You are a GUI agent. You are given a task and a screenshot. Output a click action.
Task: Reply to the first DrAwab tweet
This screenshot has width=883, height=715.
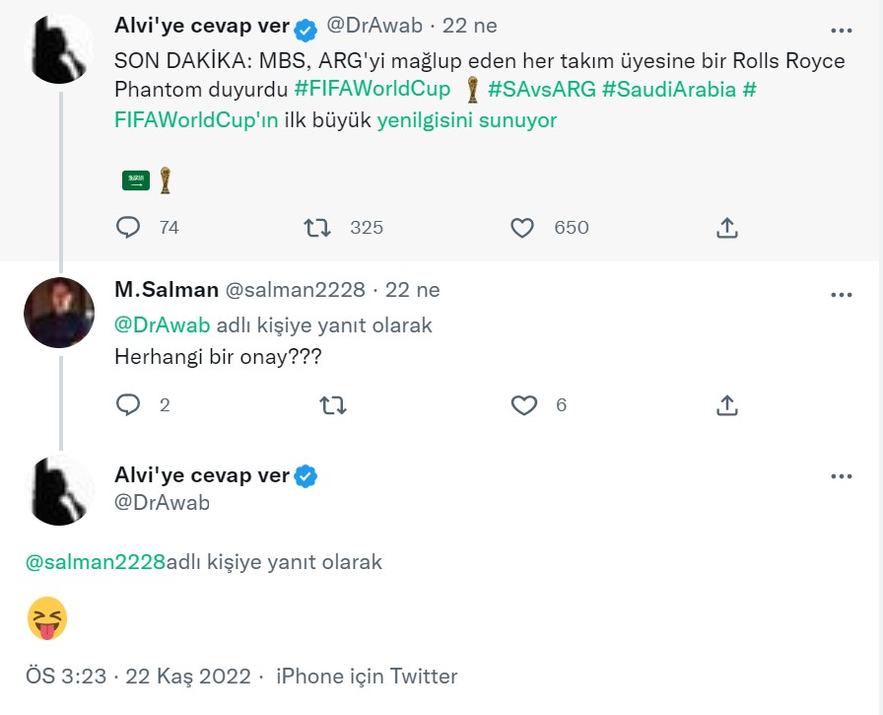pos(129,228)
